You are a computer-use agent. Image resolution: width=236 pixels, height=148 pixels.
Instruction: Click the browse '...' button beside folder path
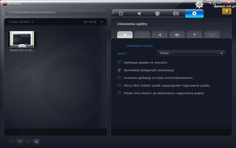coord(102,13)
